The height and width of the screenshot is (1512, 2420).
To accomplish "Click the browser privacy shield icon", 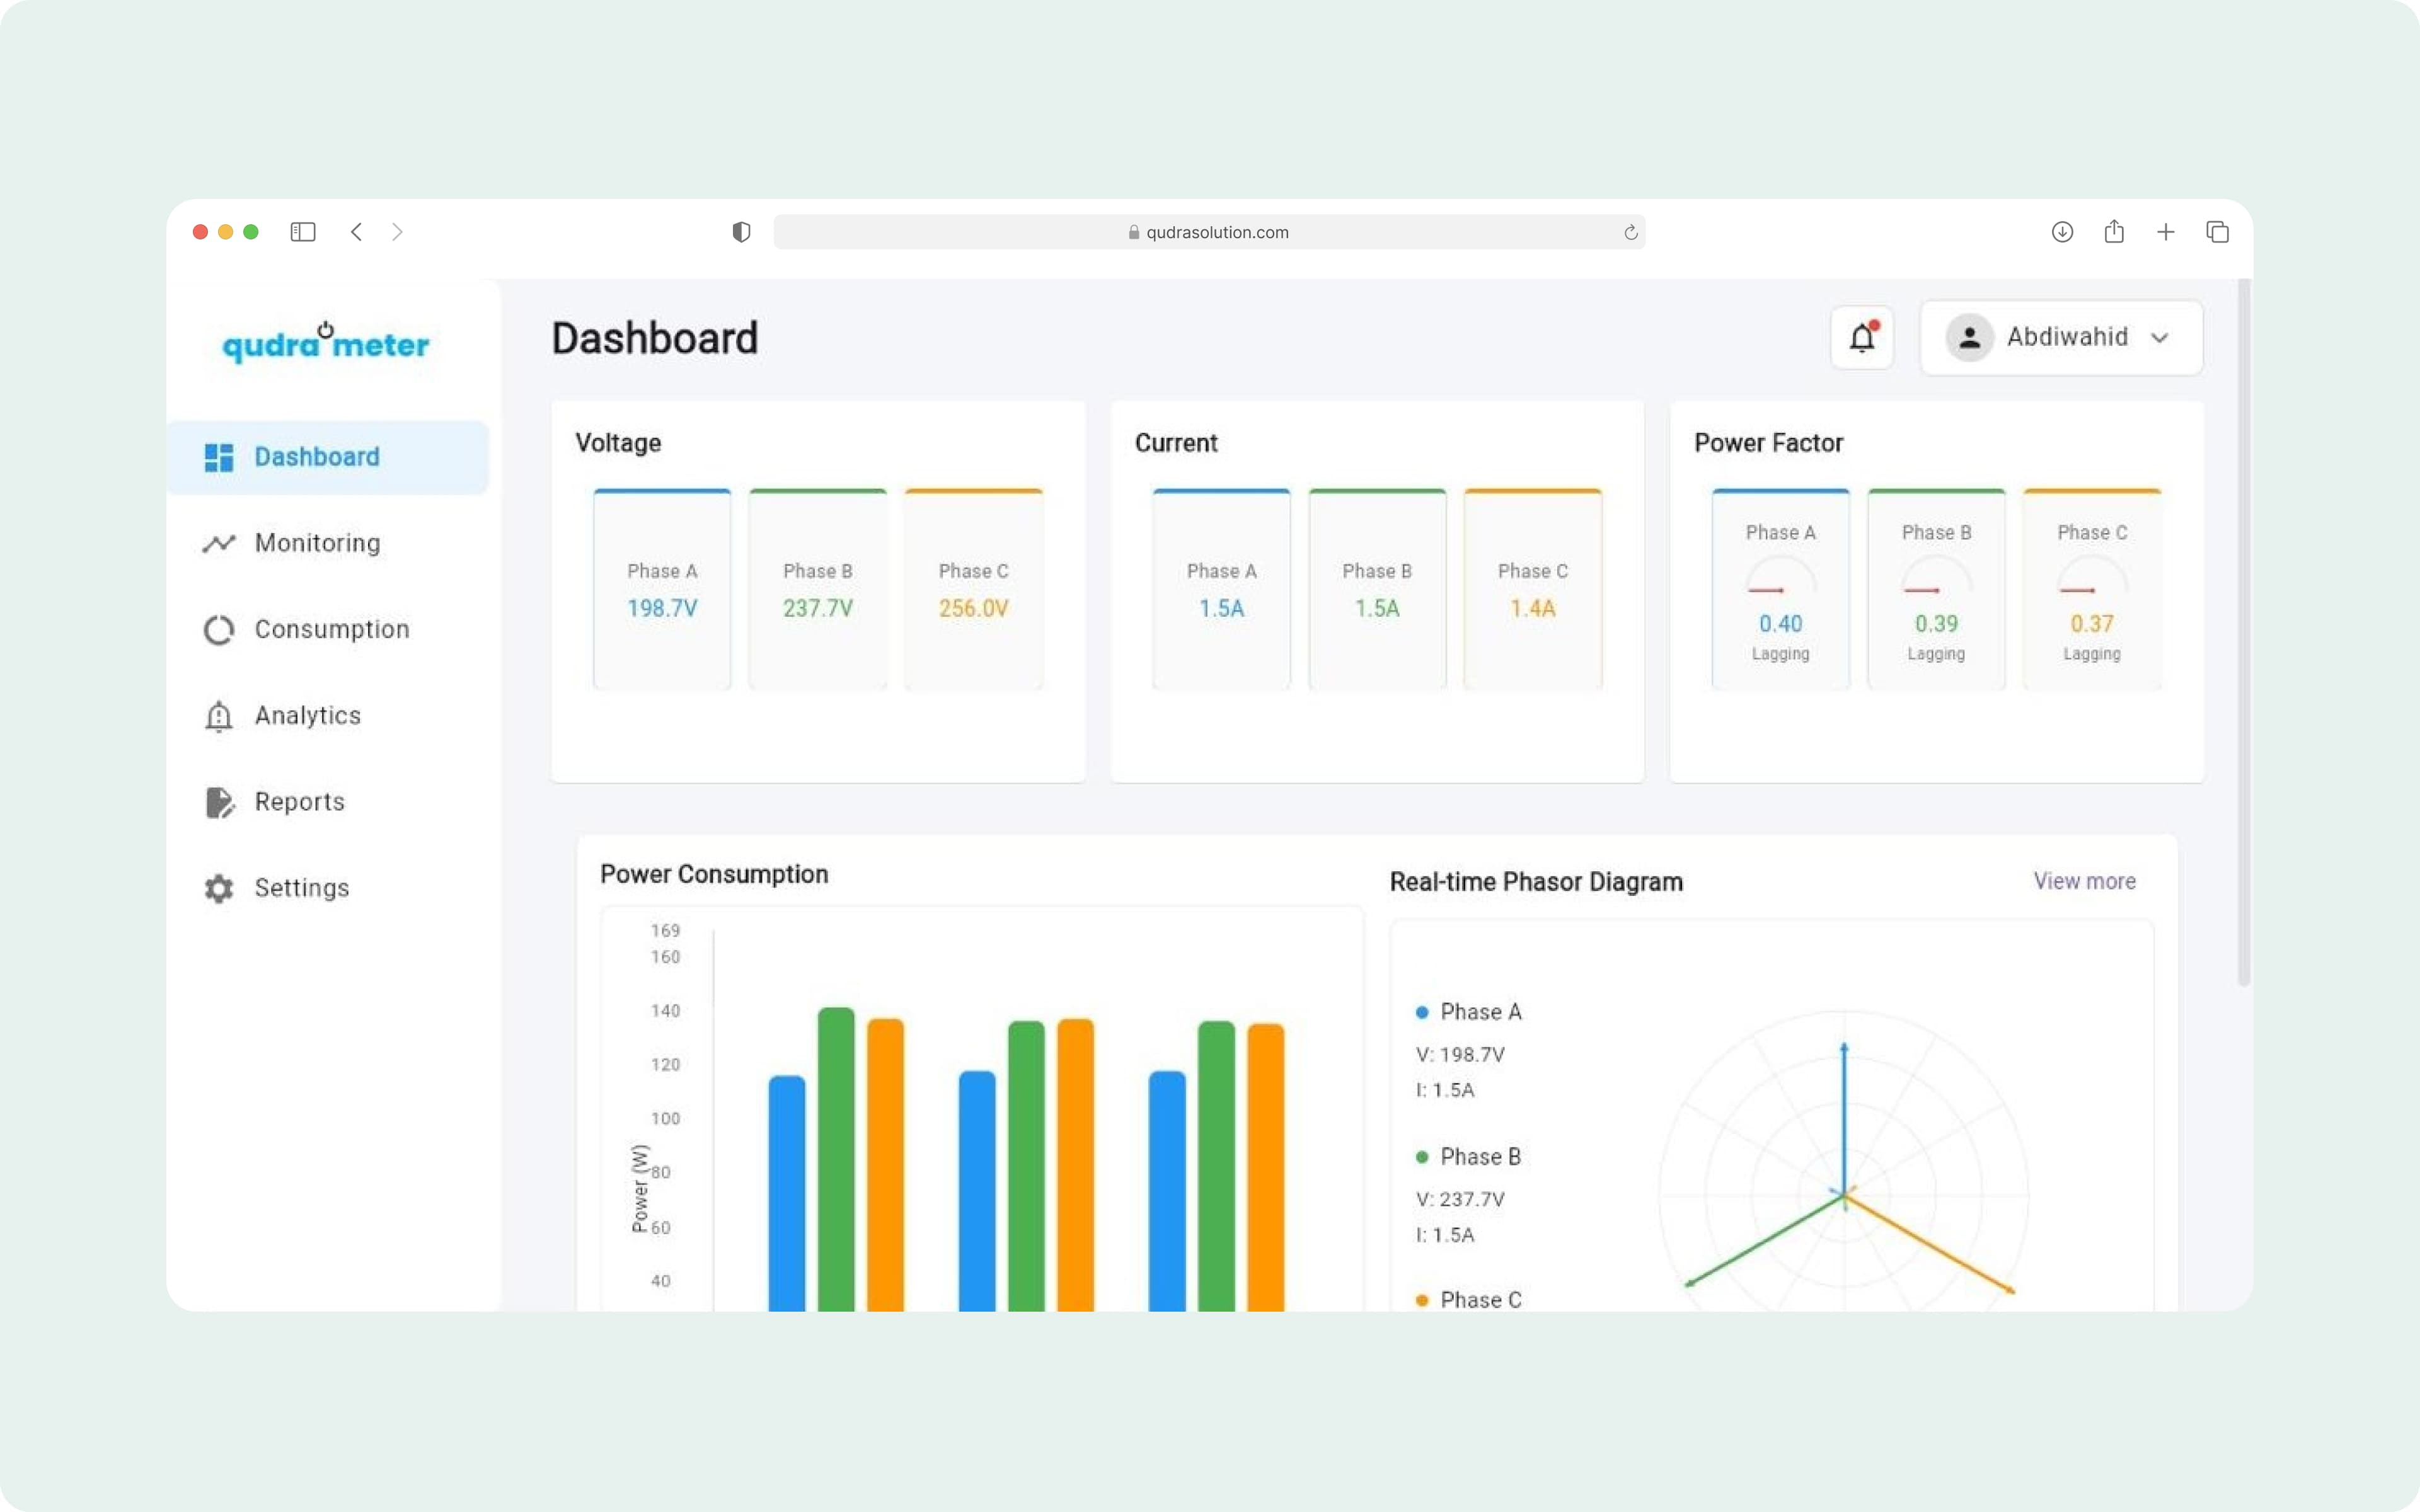I will [x=741, y=232].
